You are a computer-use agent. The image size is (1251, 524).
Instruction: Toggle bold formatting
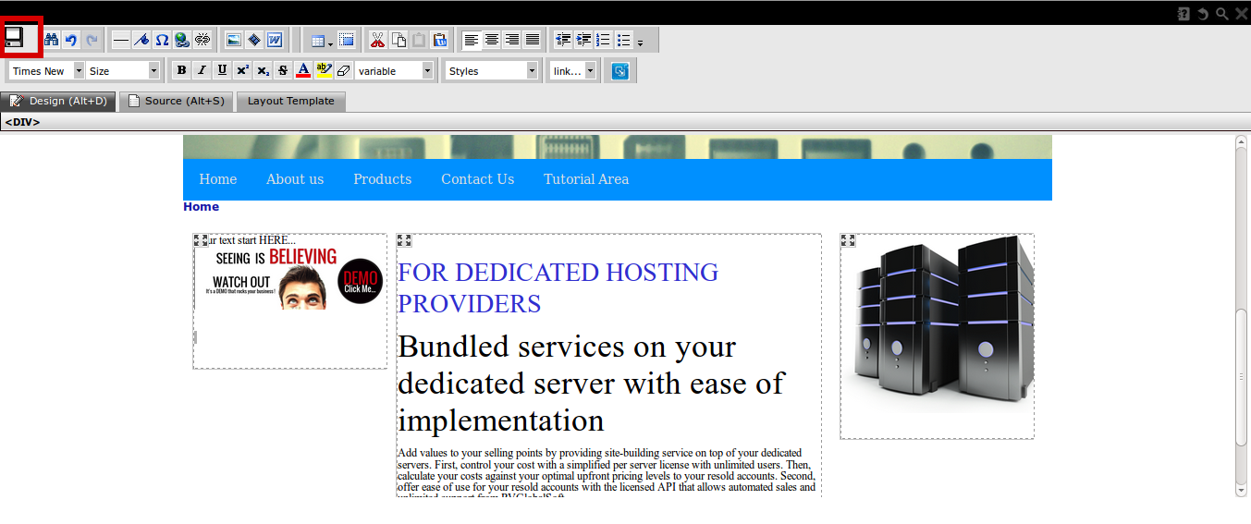181,70
